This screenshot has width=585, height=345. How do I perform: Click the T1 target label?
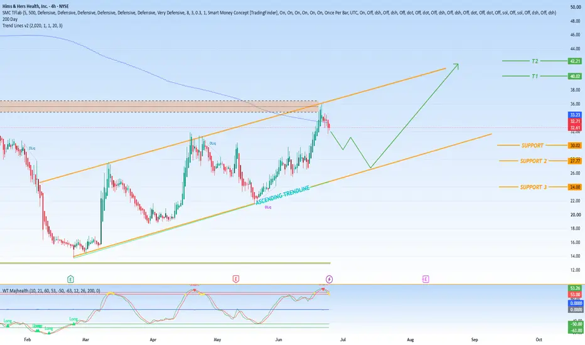(535, 76)
